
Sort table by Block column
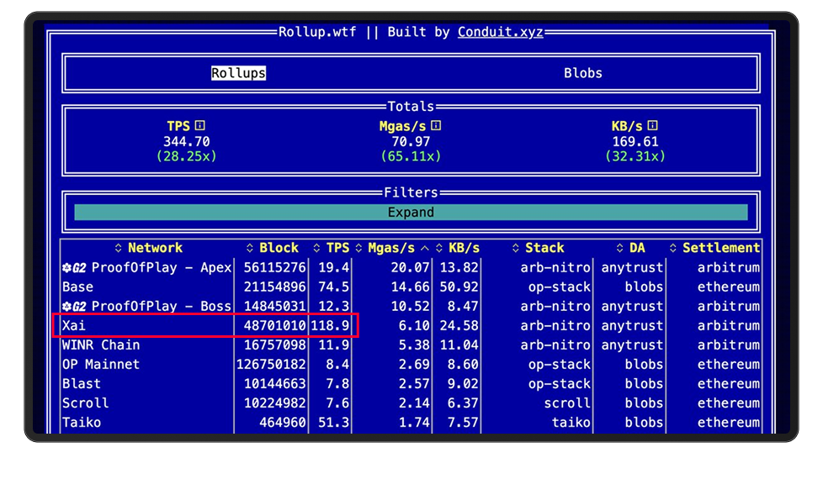tap(273, 248)
